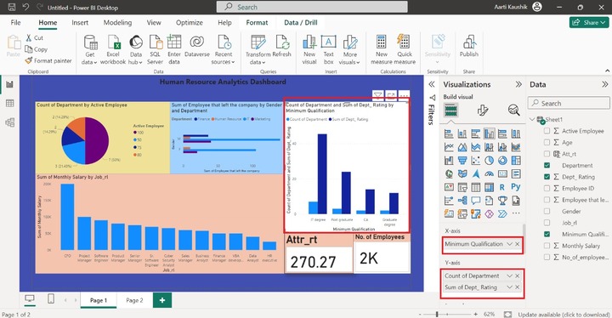Open Dataverse connector
The image size is (612, 318).
point(196,47)
